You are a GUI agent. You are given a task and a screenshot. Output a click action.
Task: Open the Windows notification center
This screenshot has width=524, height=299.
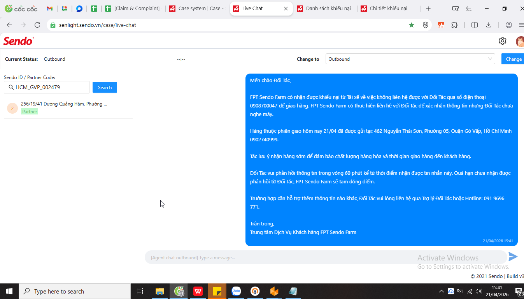click(x=519, y=291)
